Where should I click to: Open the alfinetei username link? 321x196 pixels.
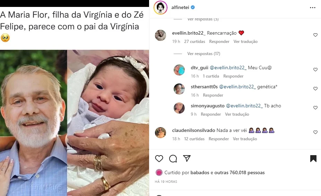tap(180, 7)
